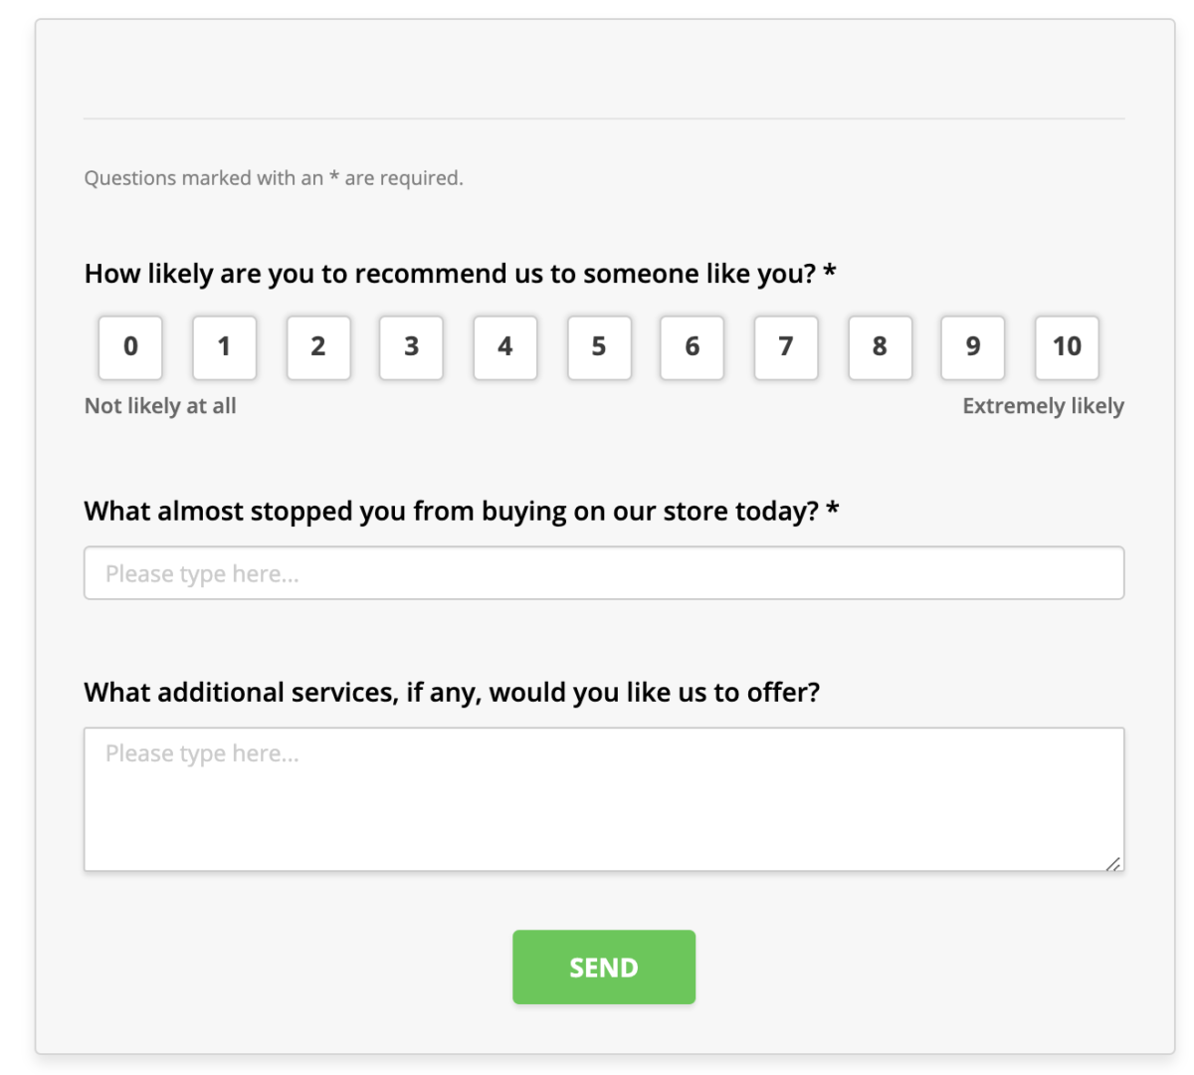Click the field asking what almost stopped you
Image resolution: width=1194 pixels, height=1075 pixels.
(604, 572)
